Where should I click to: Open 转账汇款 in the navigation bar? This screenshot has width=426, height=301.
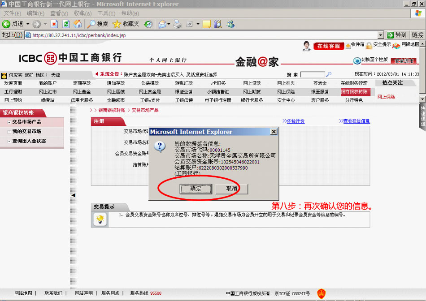point(184,83)
